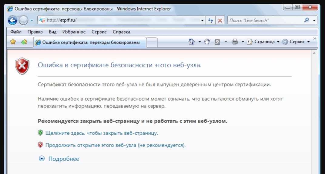Screen dimensions: 325x174
Task: Open the Страница toolbar menu
Action: tap(263, 42)
